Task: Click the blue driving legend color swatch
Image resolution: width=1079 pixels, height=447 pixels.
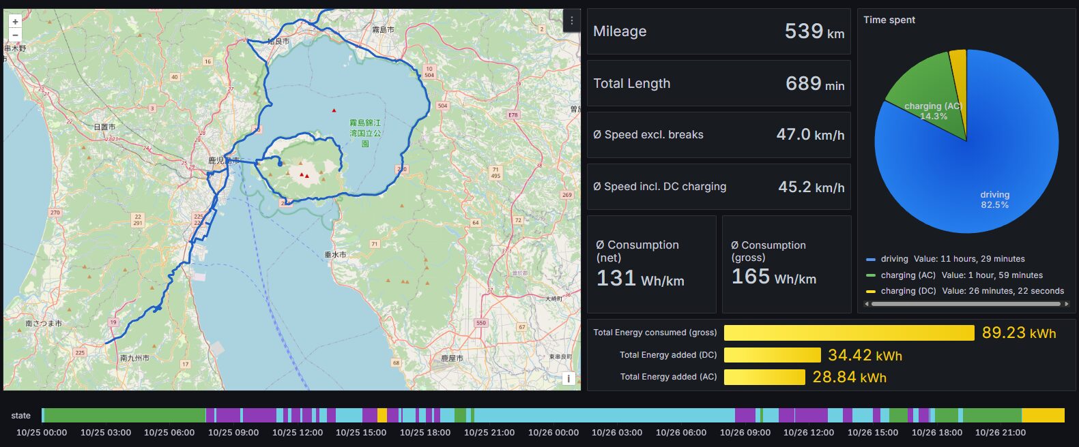Action: click(x=870, y=260)
